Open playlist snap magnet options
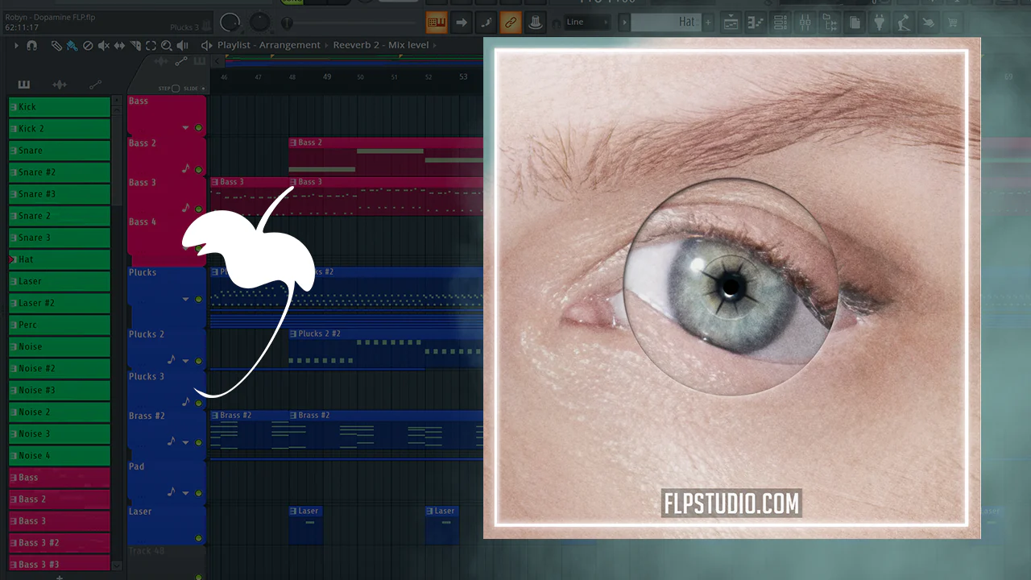Screen dimensions: 1031x580 pos(32,46)
